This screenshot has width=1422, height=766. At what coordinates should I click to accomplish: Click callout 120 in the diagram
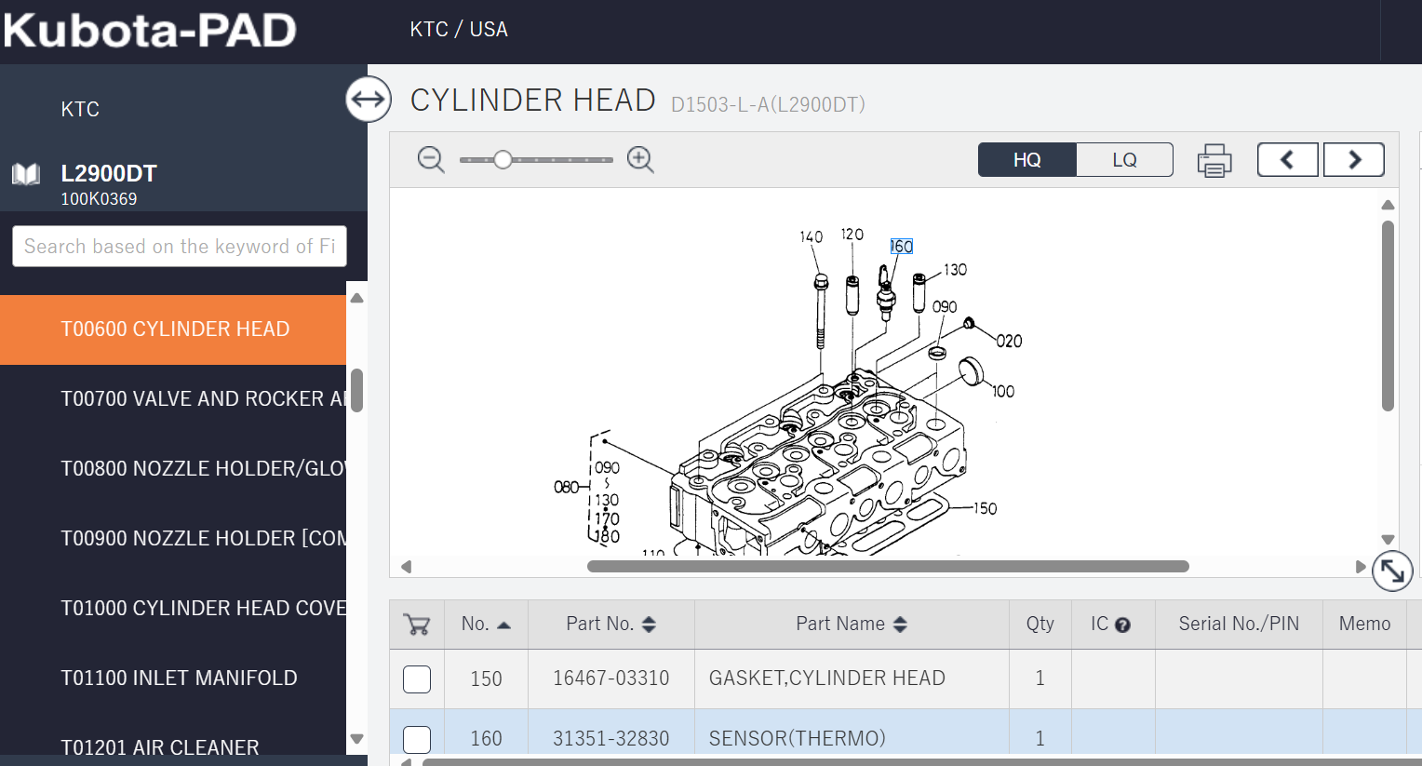click(852, 235)
